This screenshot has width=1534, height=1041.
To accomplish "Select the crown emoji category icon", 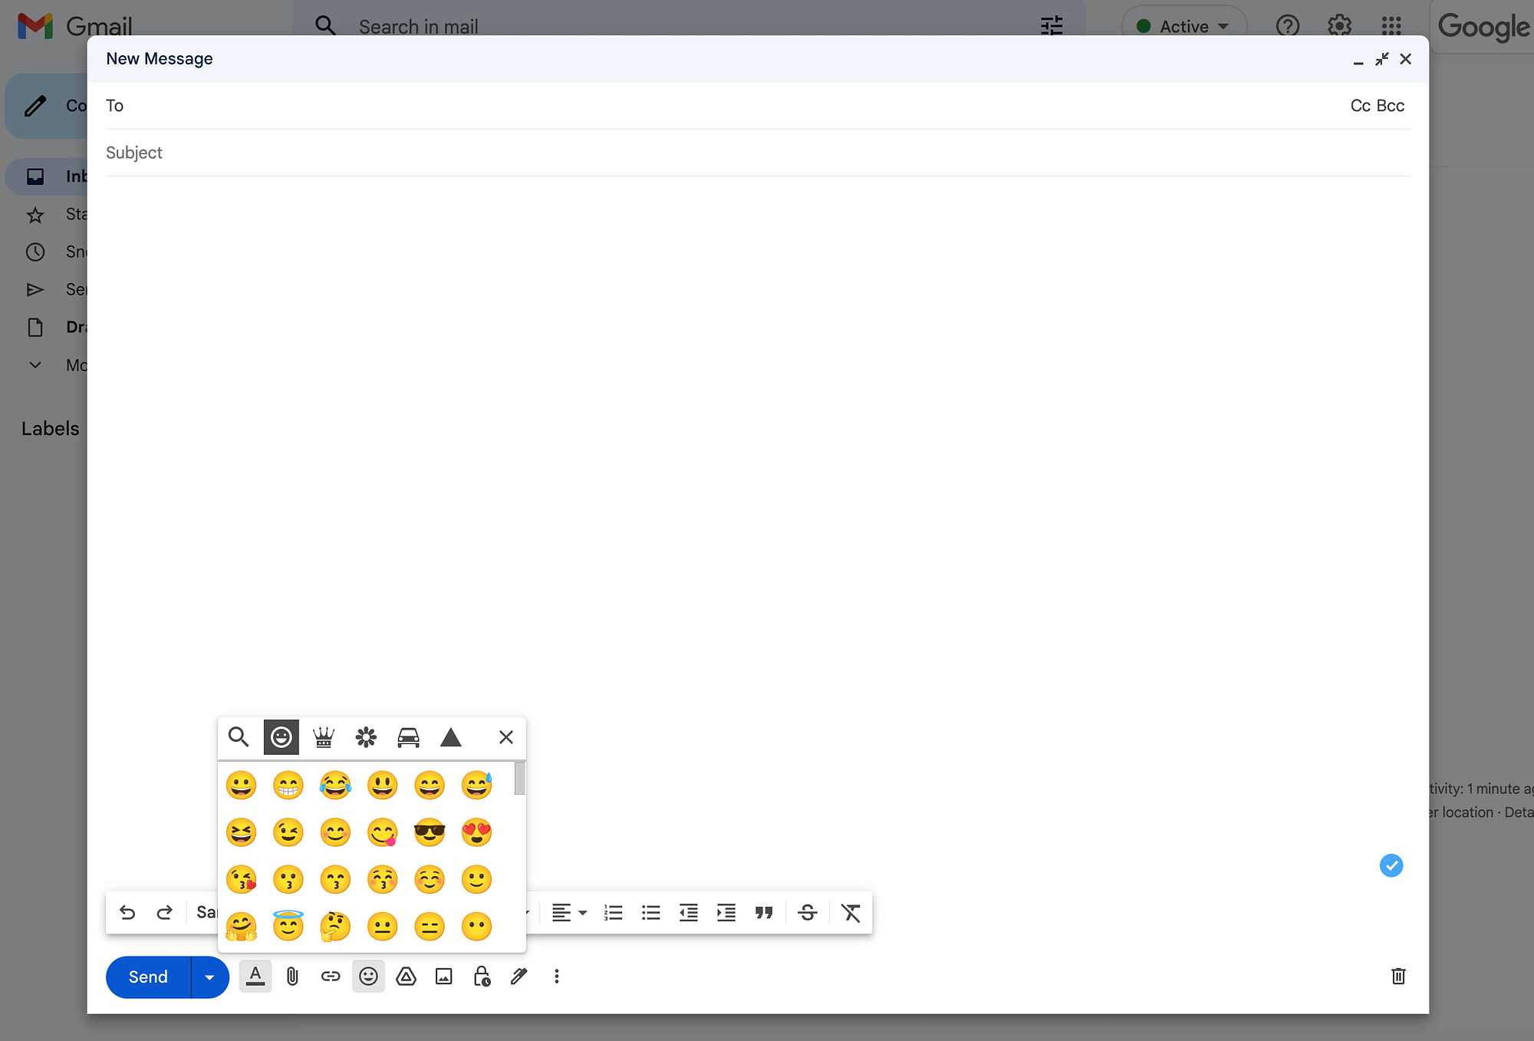I will [323, 736].
